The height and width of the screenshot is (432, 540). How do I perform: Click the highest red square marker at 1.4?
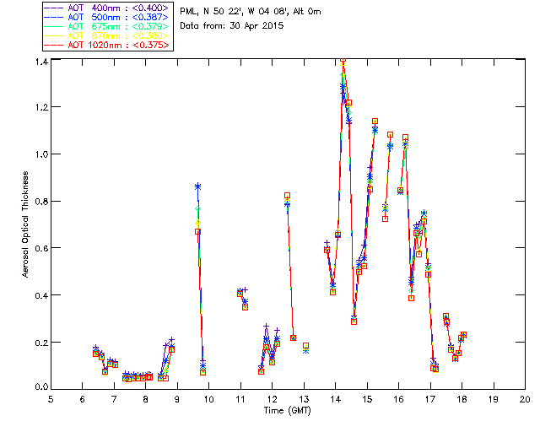(343, 60)
